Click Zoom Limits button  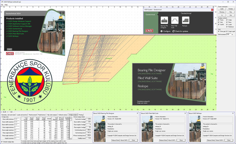(x=222, y=9)
